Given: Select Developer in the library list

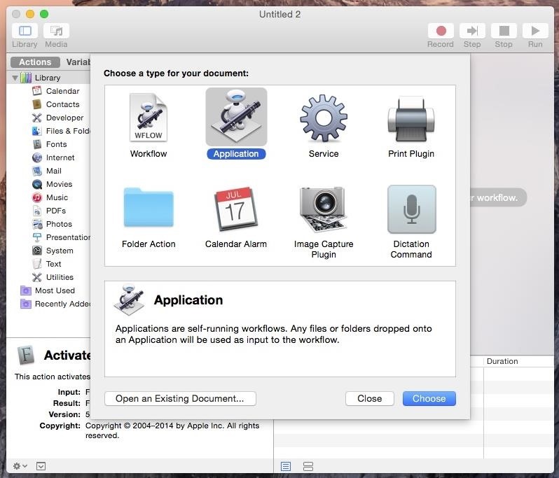Looking at the screenshot, I should 57,118.
